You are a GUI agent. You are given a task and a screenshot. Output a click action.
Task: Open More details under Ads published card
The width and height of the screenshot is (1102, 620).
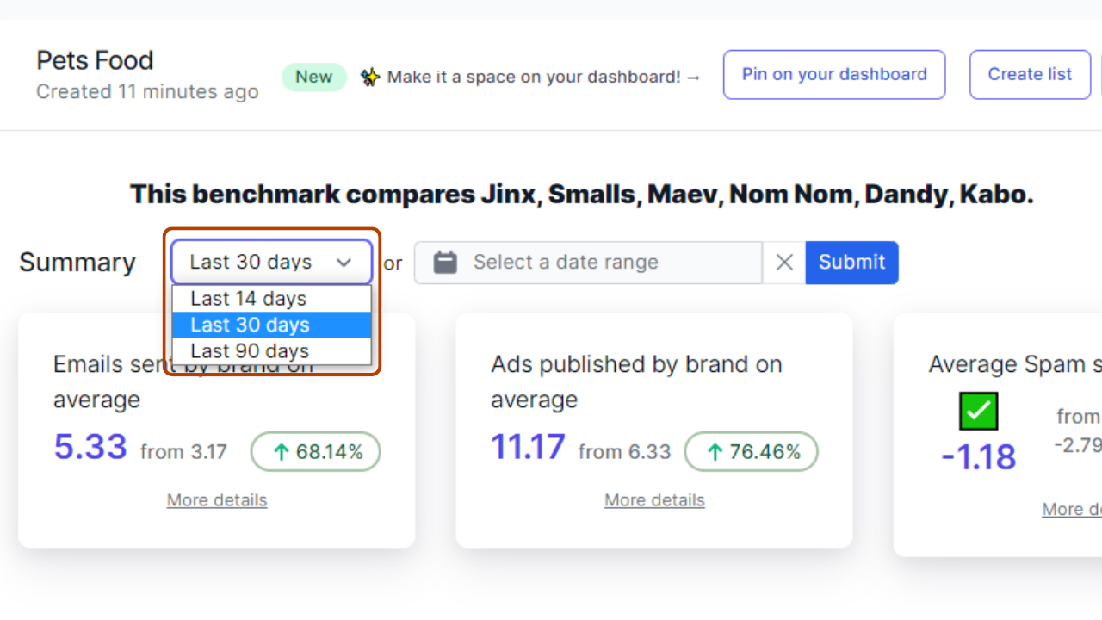click(x=654, y=500)
